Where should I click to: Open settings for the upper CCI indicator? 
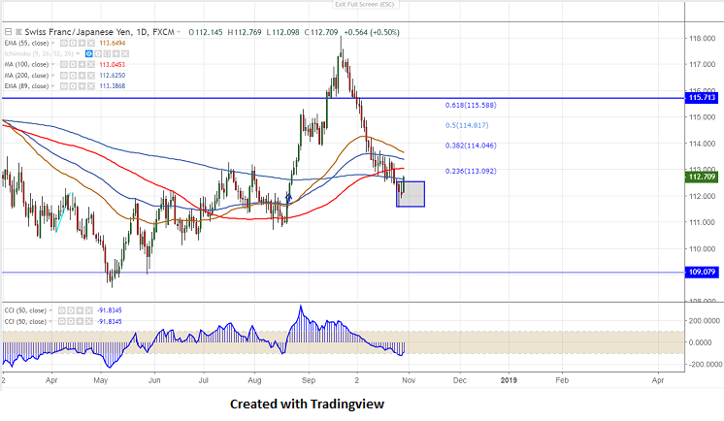[71, 310]
